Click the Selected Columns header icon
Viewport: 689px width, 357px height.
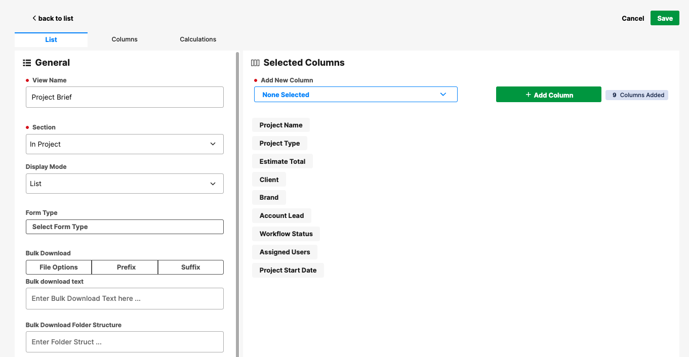point(255,63)
